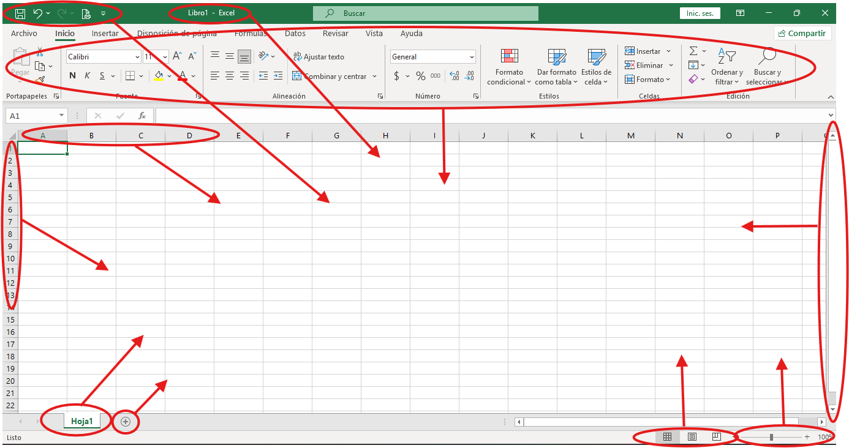
Task: Click the Save icon in quick access toolbar
Action: (20, 13)
